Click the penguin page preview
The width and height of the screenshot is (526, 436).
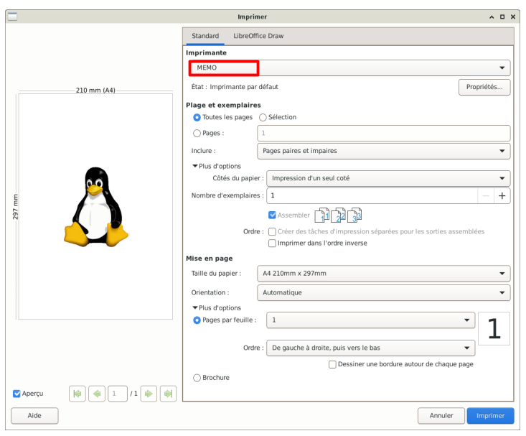point(95,207)
